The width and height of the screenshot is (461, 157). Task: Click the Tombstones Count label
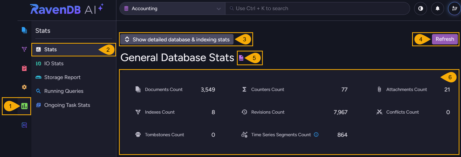(x=164, y=135)
